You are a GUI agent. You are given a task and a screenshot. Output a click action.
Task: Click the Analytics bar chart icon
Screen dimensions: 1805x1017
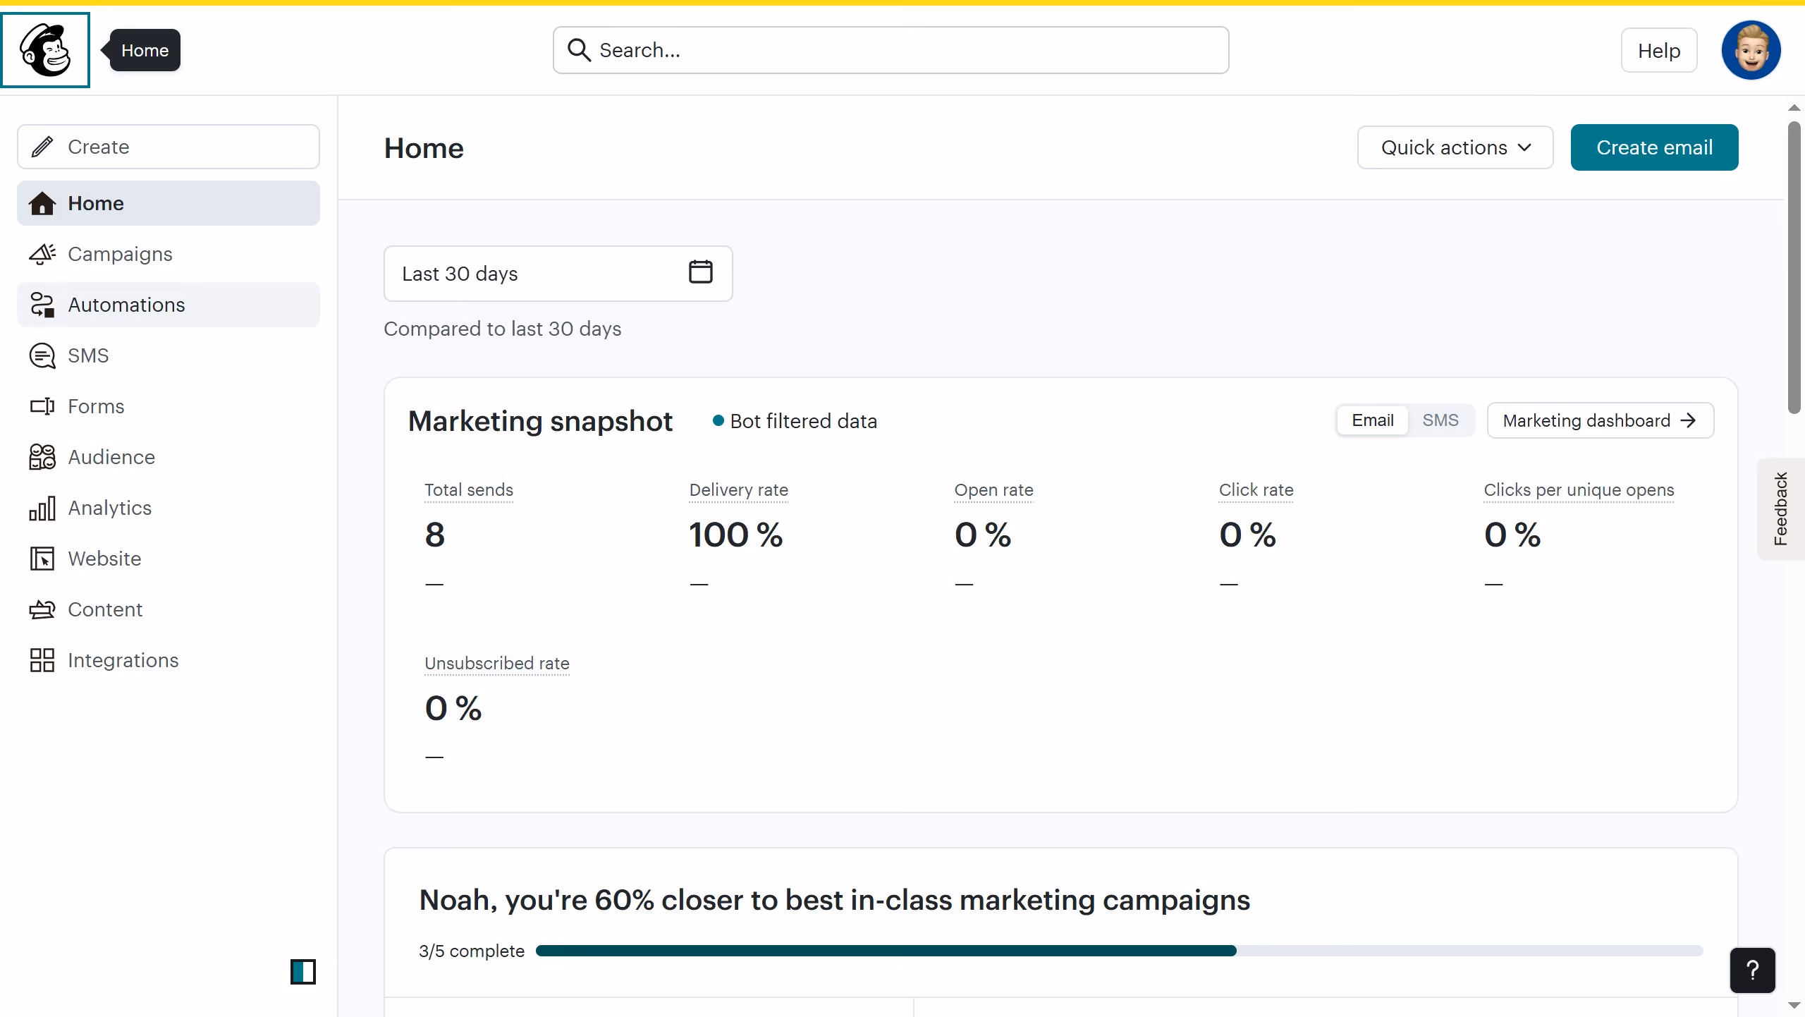42,508
